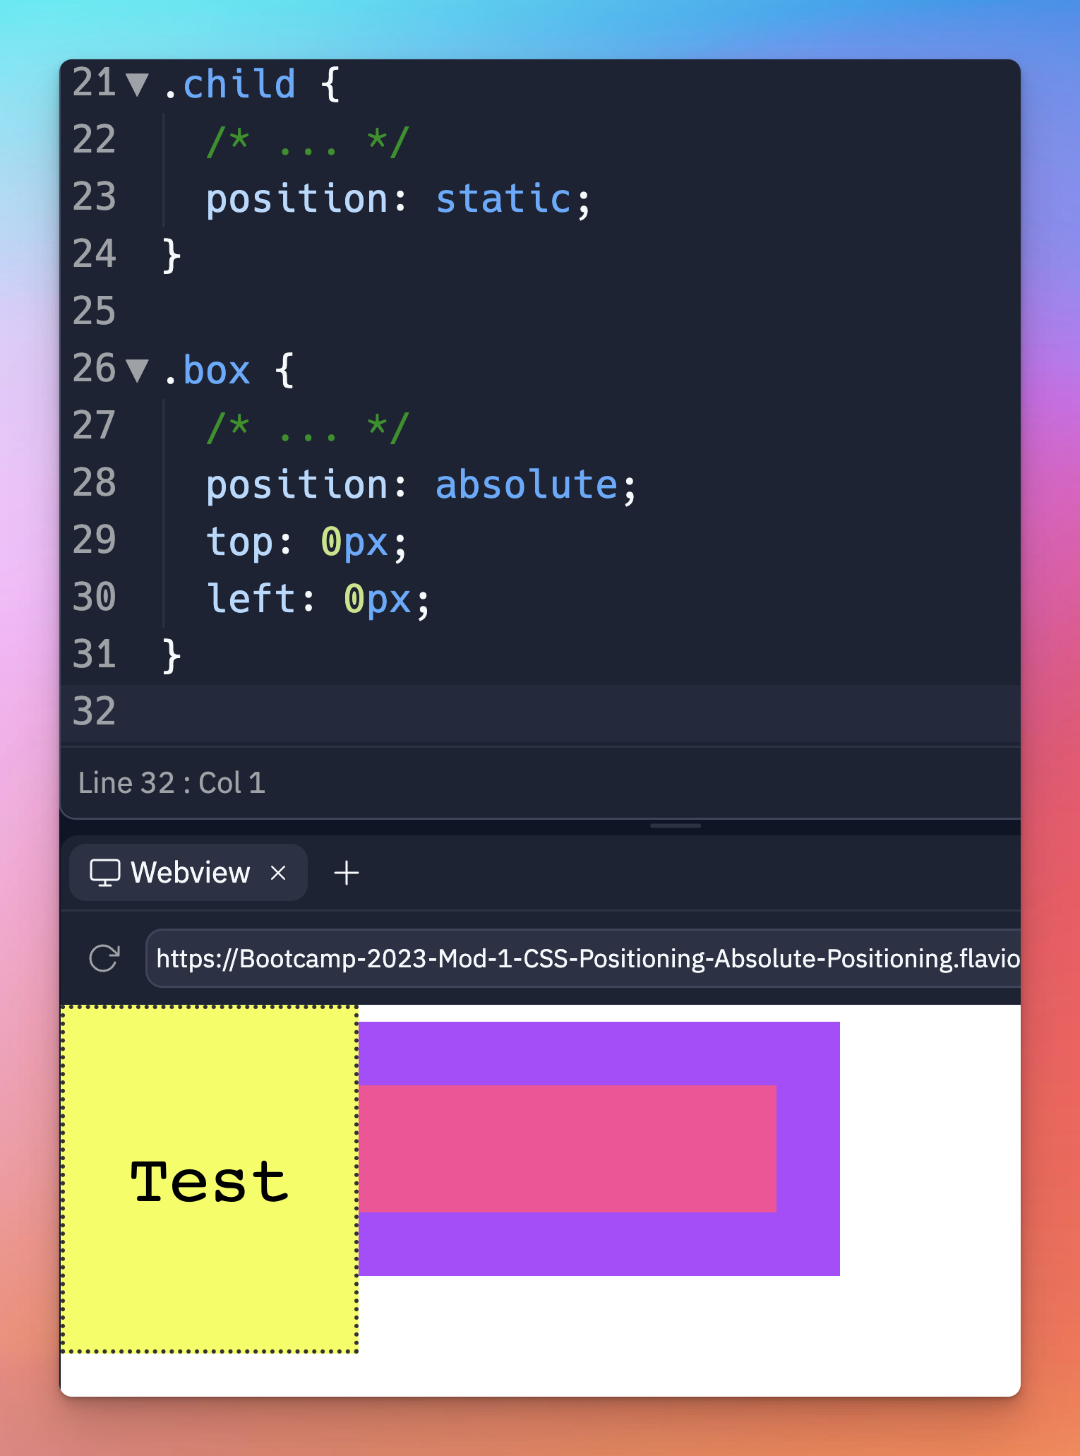Reload the webview page
The height and width of the screenshot is (1456, 1080).
tap(104, 958)
